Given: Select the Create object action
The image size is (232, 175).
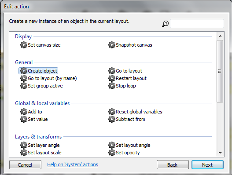Looking at the screenshot, I should (38, 71).
